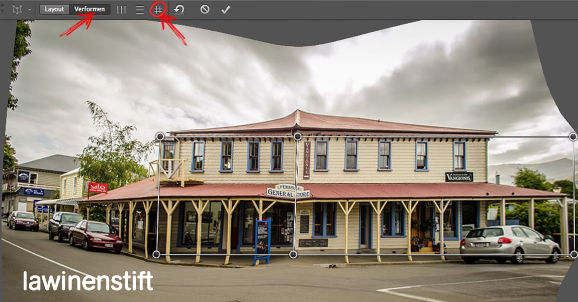
Task: Click the Perspective Warp tool preset icon
Action: [x=17, y=10]
